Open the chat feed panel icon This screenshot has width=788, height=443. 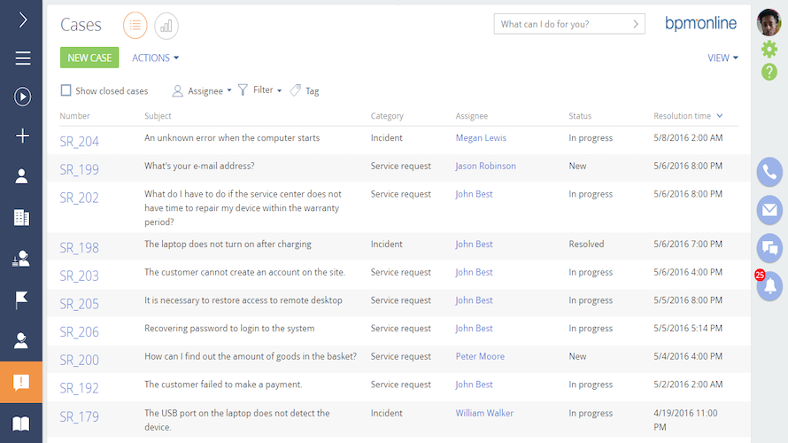tap(769, 248)
